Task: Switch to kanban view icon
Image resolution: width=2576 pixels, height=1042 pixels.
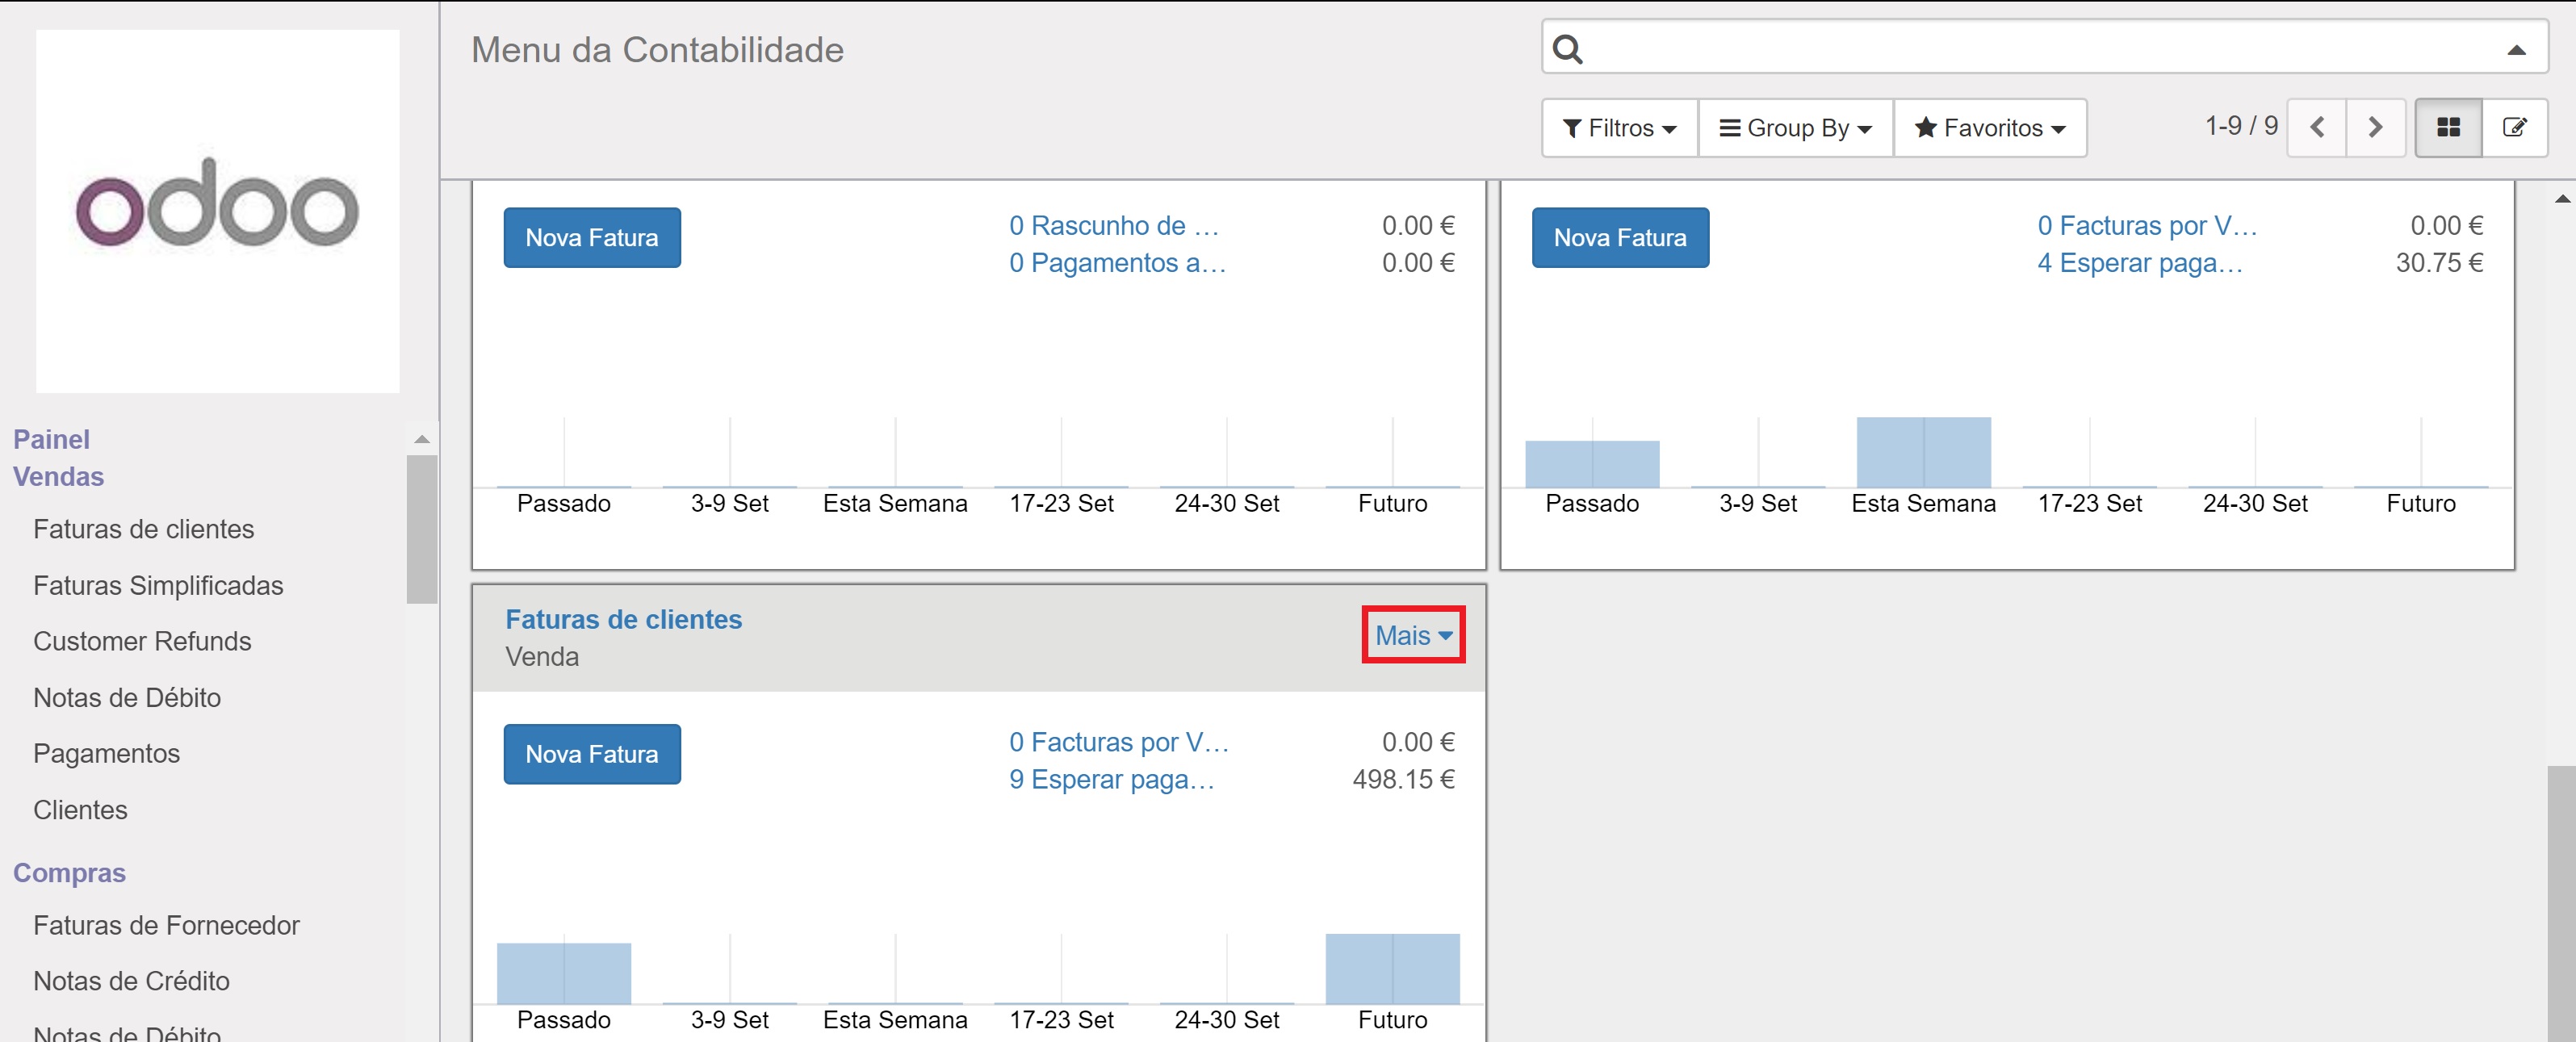Action: (2447, 127)
